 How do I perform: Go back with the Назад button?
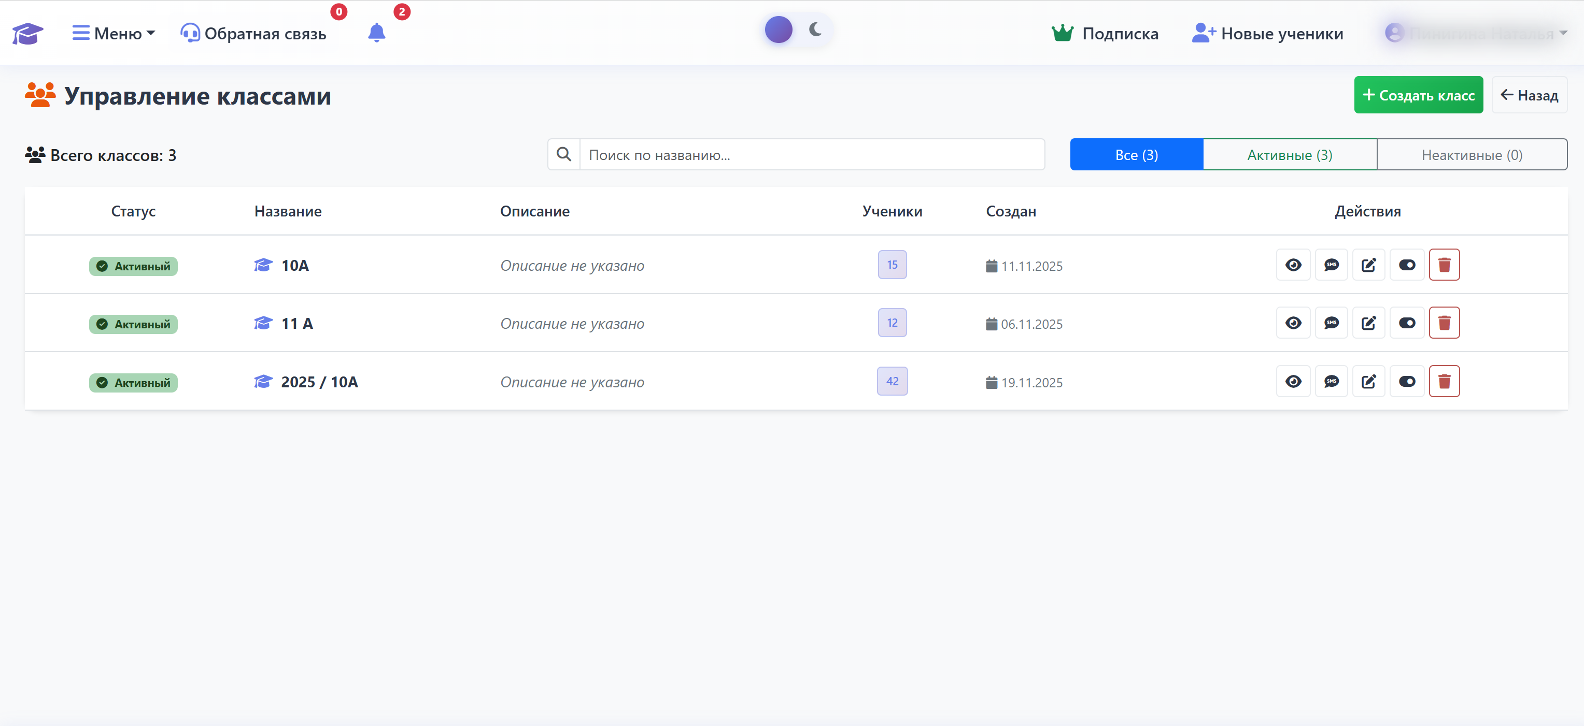pyautogui.click(x=1529, y=95)
